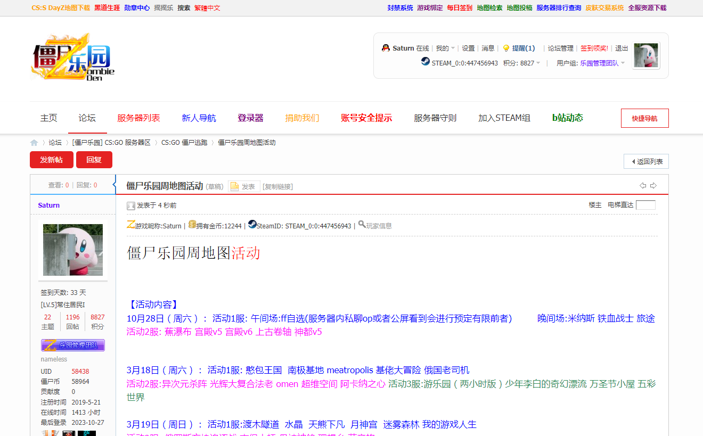
Task: Click the next thread arrow icon
Action: tap(653, 185)
